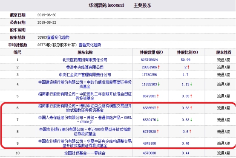This screenshot has width=236, height=158.
Task: Select holding amount 8679361
Action: pyautogui.click(x=149, y=96)
